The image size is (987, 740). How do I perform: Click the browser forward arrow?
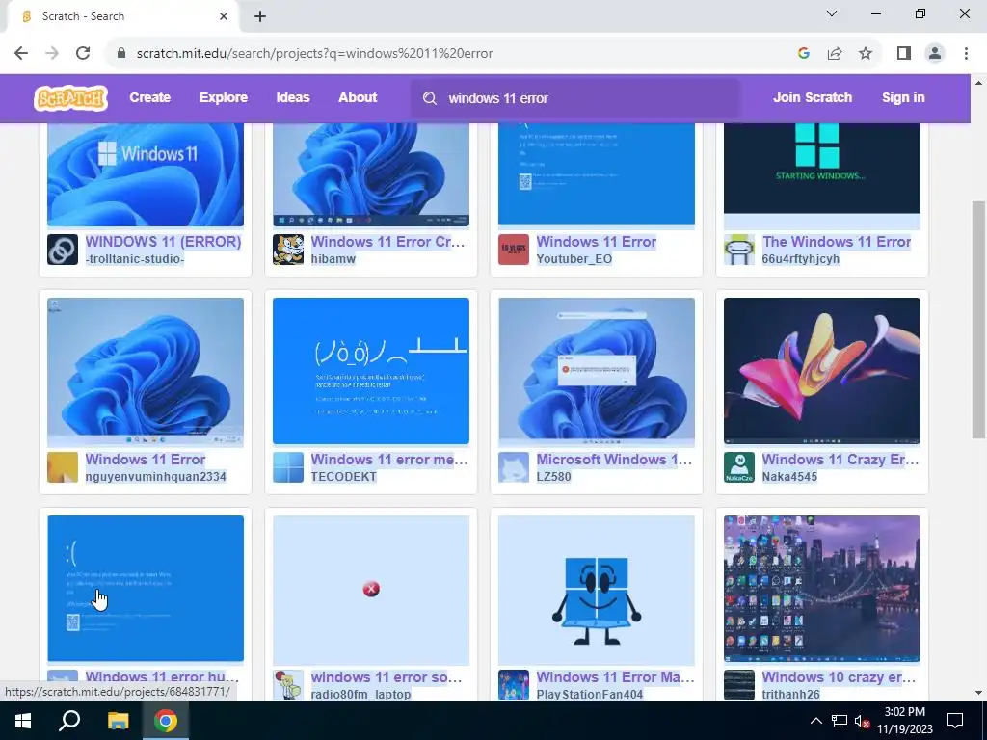click(52, 54)
